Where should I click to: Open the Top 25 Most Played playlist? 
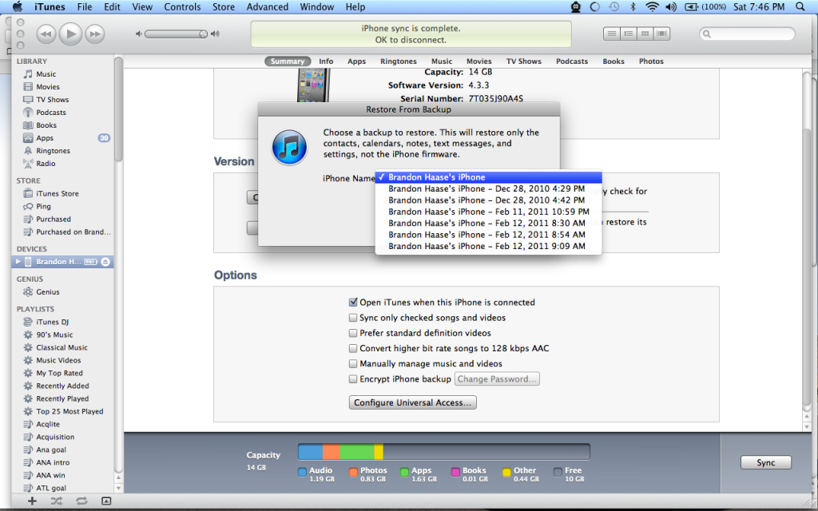tap(69, 411)
